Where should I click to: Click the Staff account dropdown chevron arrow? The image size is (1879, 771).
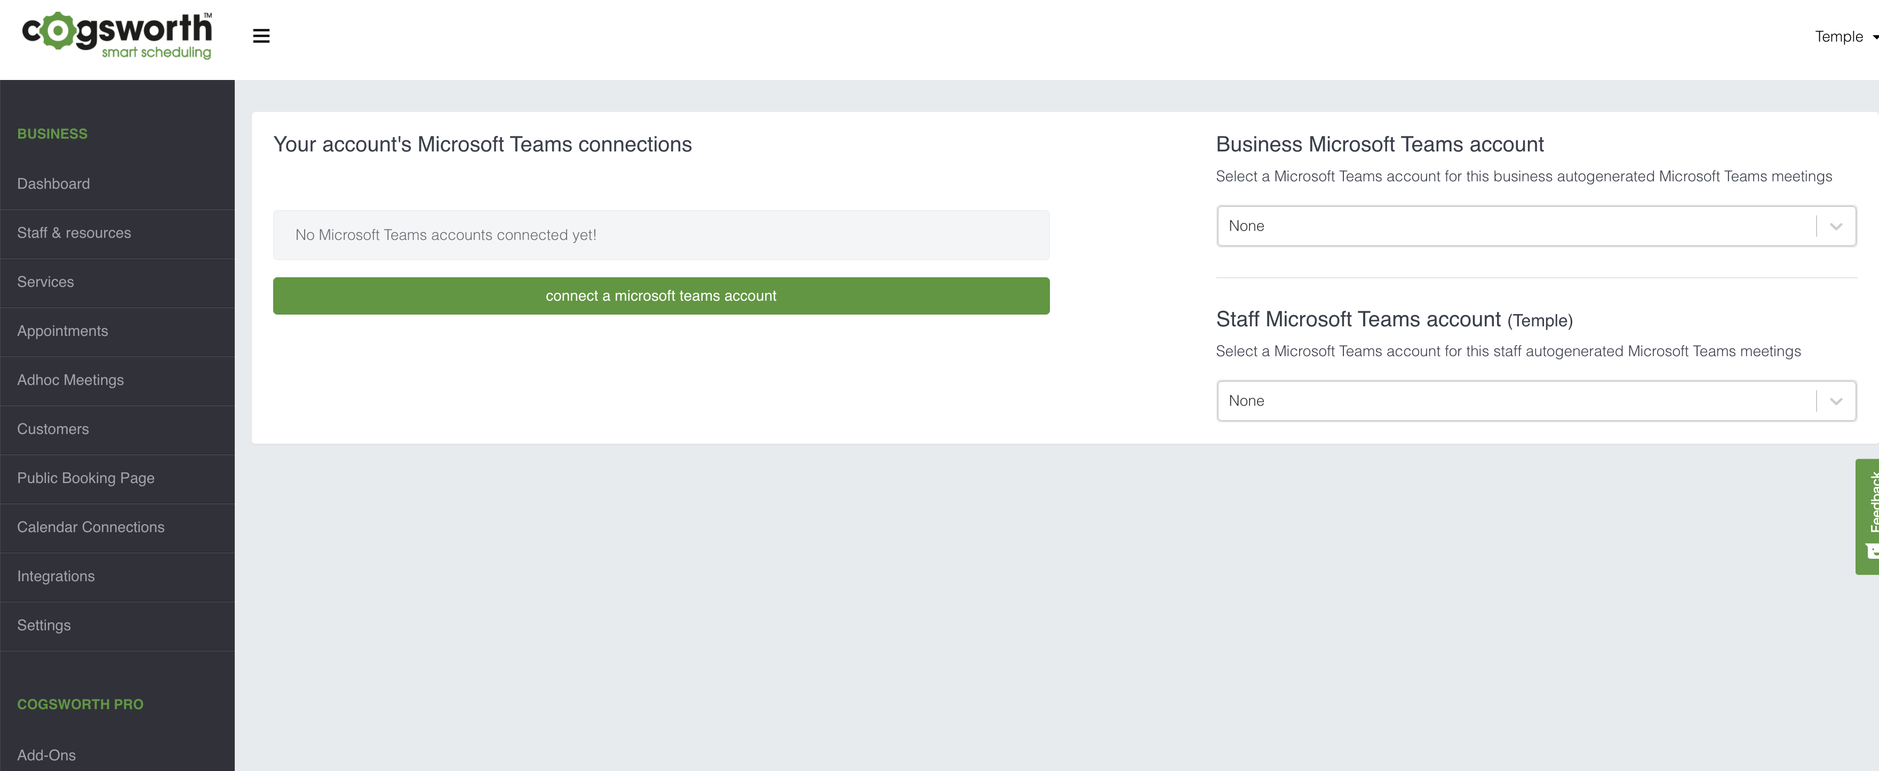click(1836, 401)
